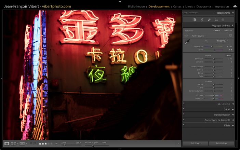Switch to the Cartes module
Viewport: 240px width, 150px height.
tap(177, 6)
